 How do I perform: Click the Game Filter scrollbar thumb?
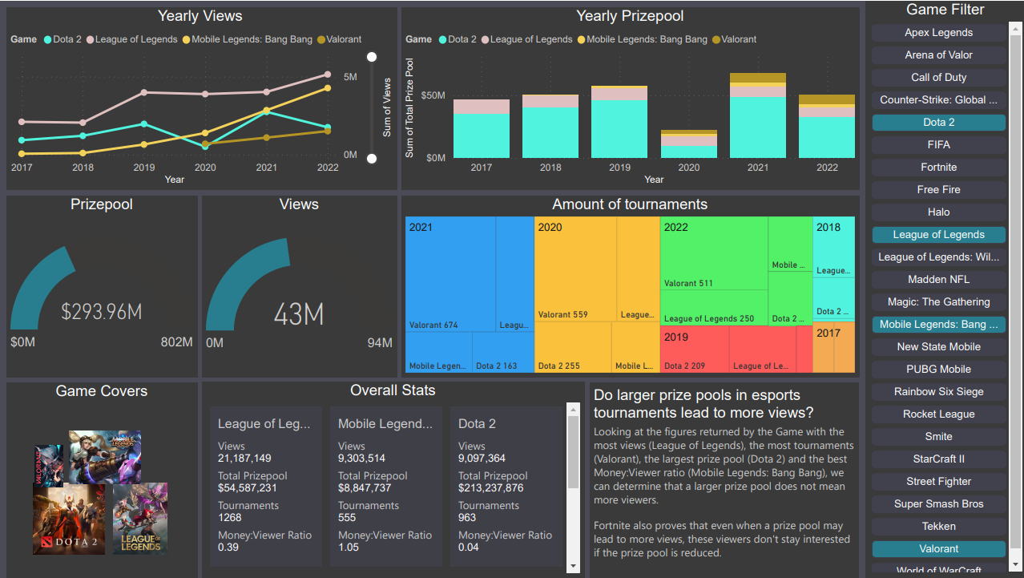1016,291
